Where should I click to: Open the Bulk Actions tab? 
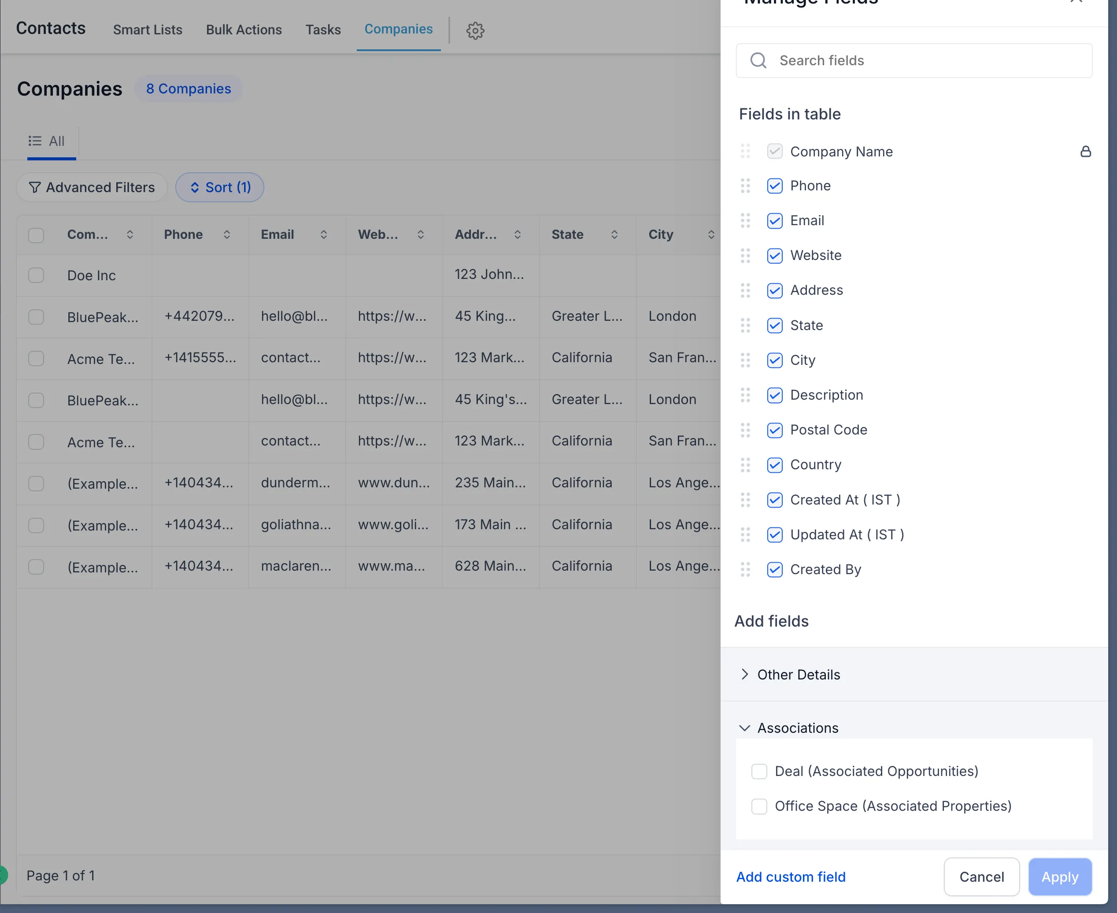tap(244, 30)
